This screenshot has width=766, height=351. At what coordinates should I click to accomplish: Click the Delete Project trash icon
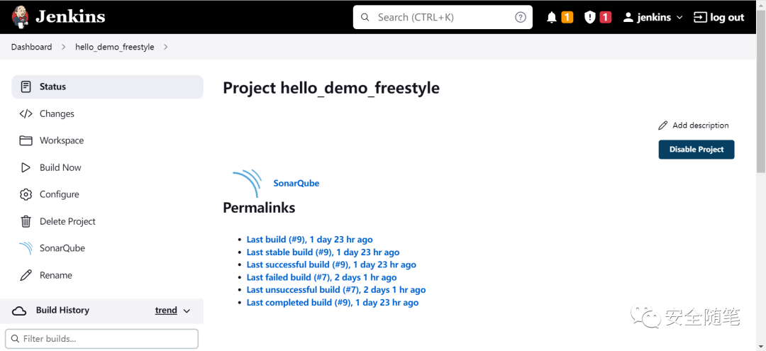coord(26,221)
